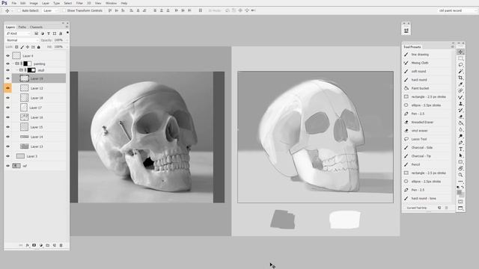The width and height of the screenshot is (479, 269).
Task: Select the Brush tool in toolbox
Action: 460,97
